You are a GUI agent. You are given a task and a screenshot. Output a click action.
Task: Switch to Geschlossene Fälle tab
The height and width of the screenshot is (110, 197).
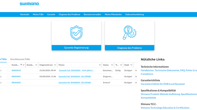point(20,59)
